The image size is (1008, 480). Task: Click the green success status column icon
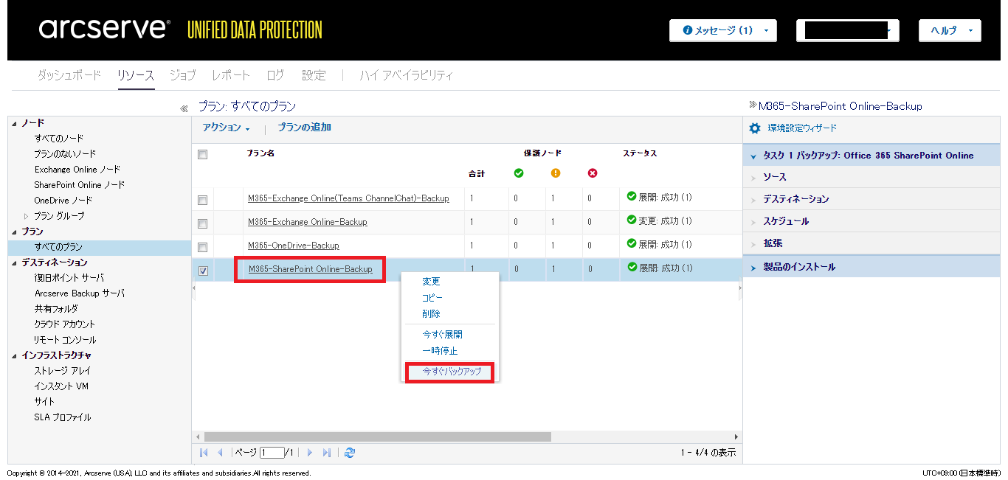point(519,173)
